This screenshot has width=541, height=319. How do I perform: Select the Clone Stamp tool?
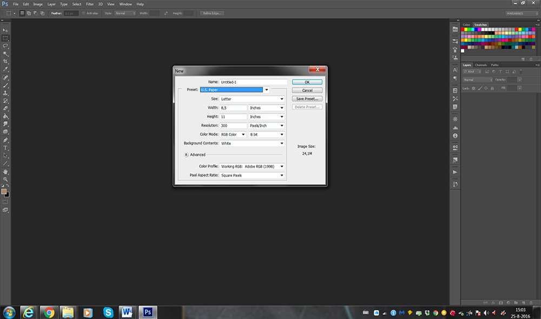tap(5, 93)
